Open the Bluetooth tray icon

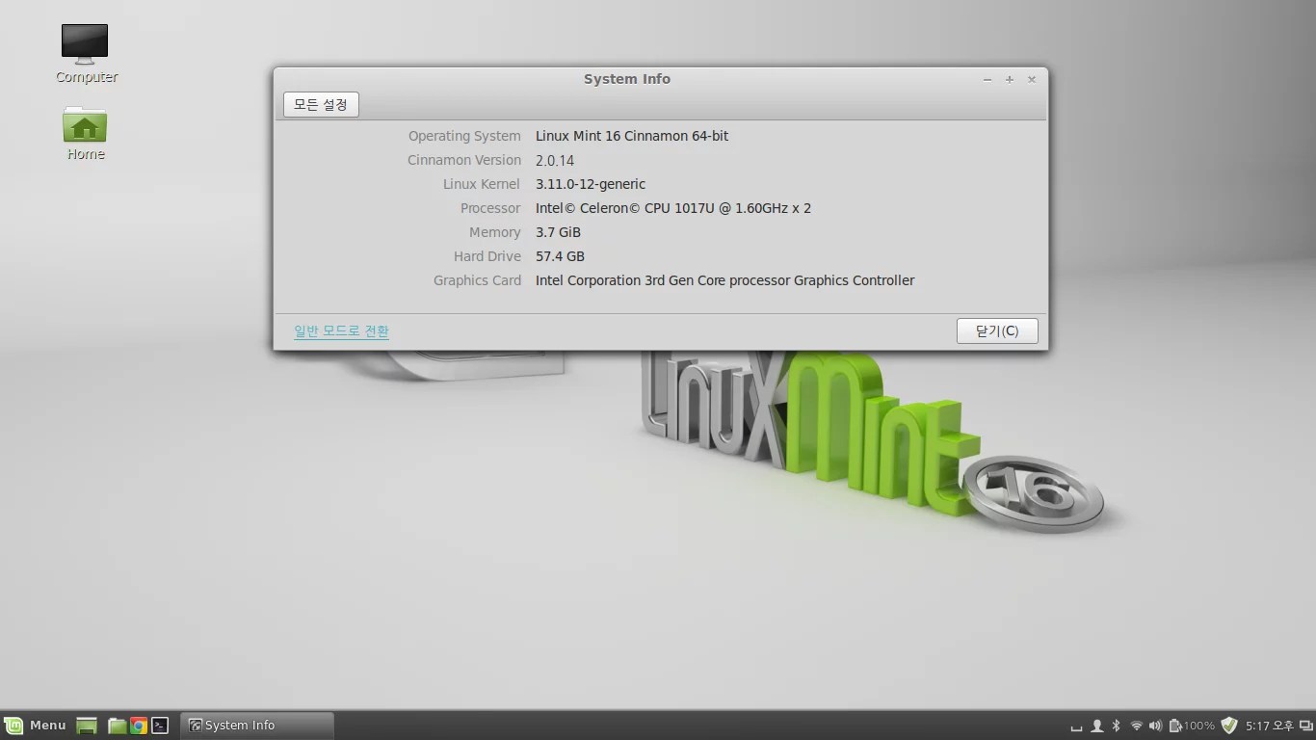pyautogui.click(x=1115, y=725)
